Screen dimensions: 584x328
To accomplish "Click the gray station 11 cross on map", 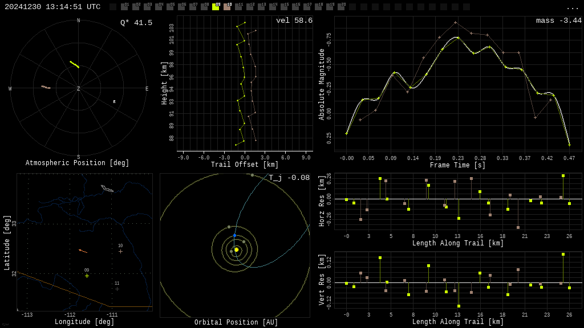I will 117,289.
